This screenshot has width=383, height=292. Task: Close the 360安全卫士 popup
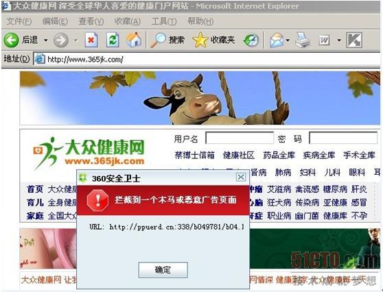241,177
